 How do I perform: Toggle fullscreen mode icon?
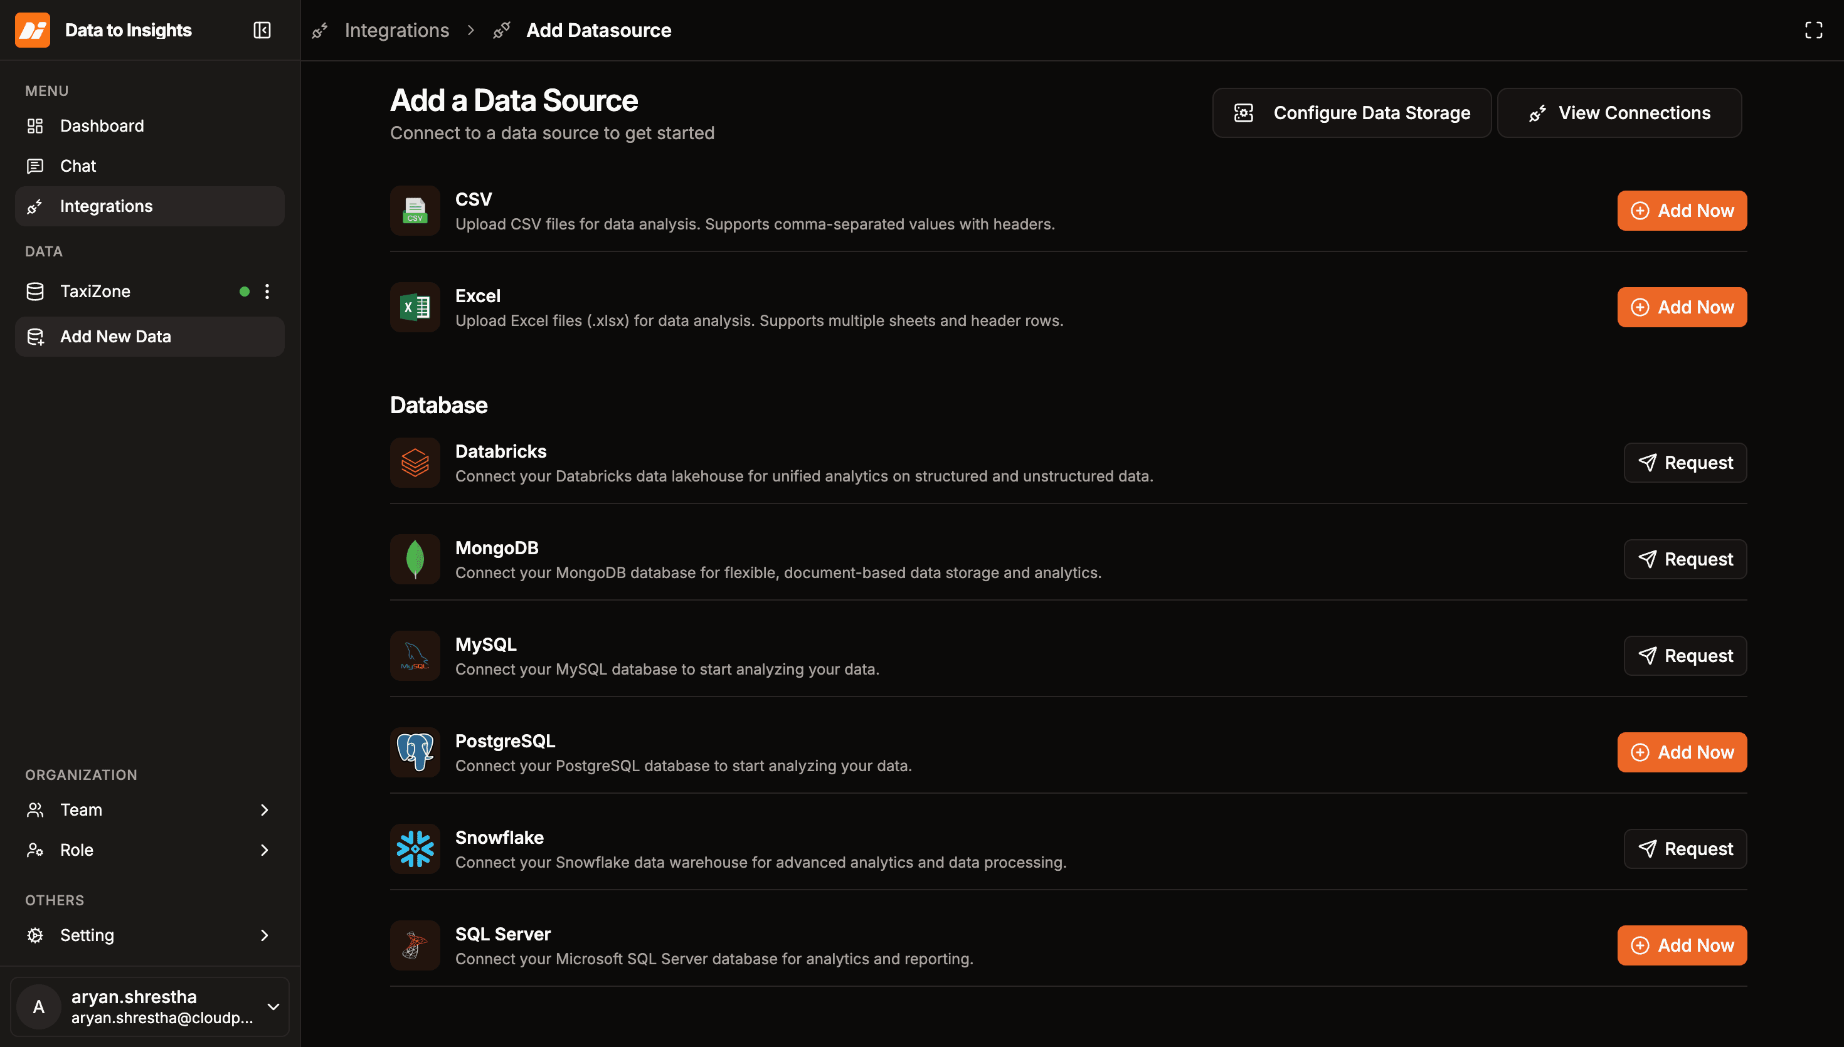1814,30
